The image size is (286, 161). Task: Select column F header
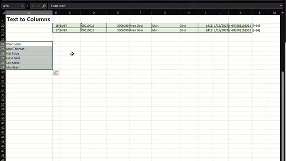point(140,13)
